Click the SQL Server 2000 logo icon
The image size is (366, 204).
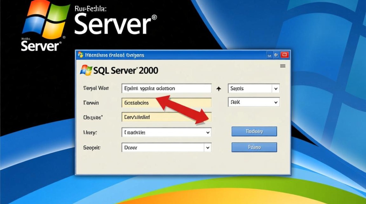click(x=86, y=70)
